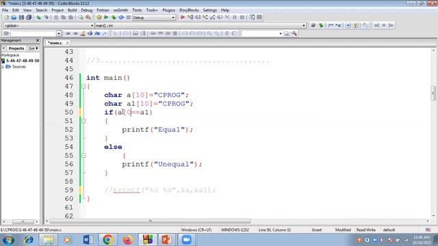Click the Redo icon

pyautogui.click(x=46, y=17)
